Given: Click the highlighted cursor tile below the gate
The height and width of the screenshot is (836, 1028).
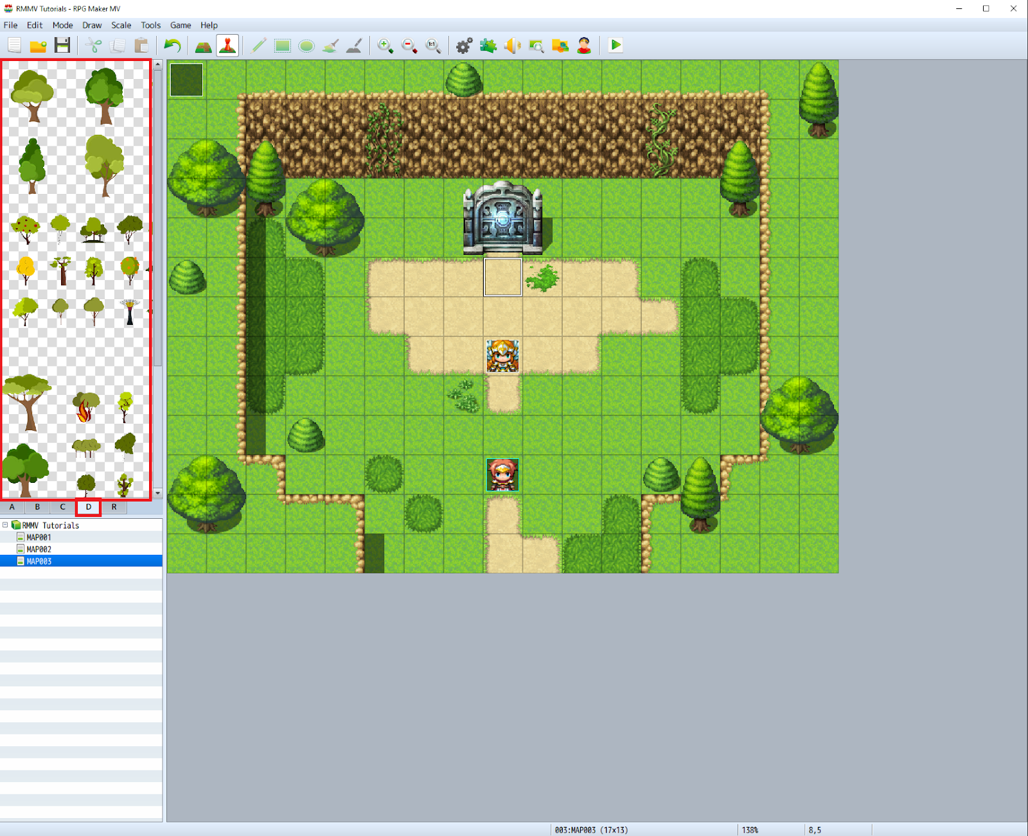Looking at the screenshot, I should 502,277.
